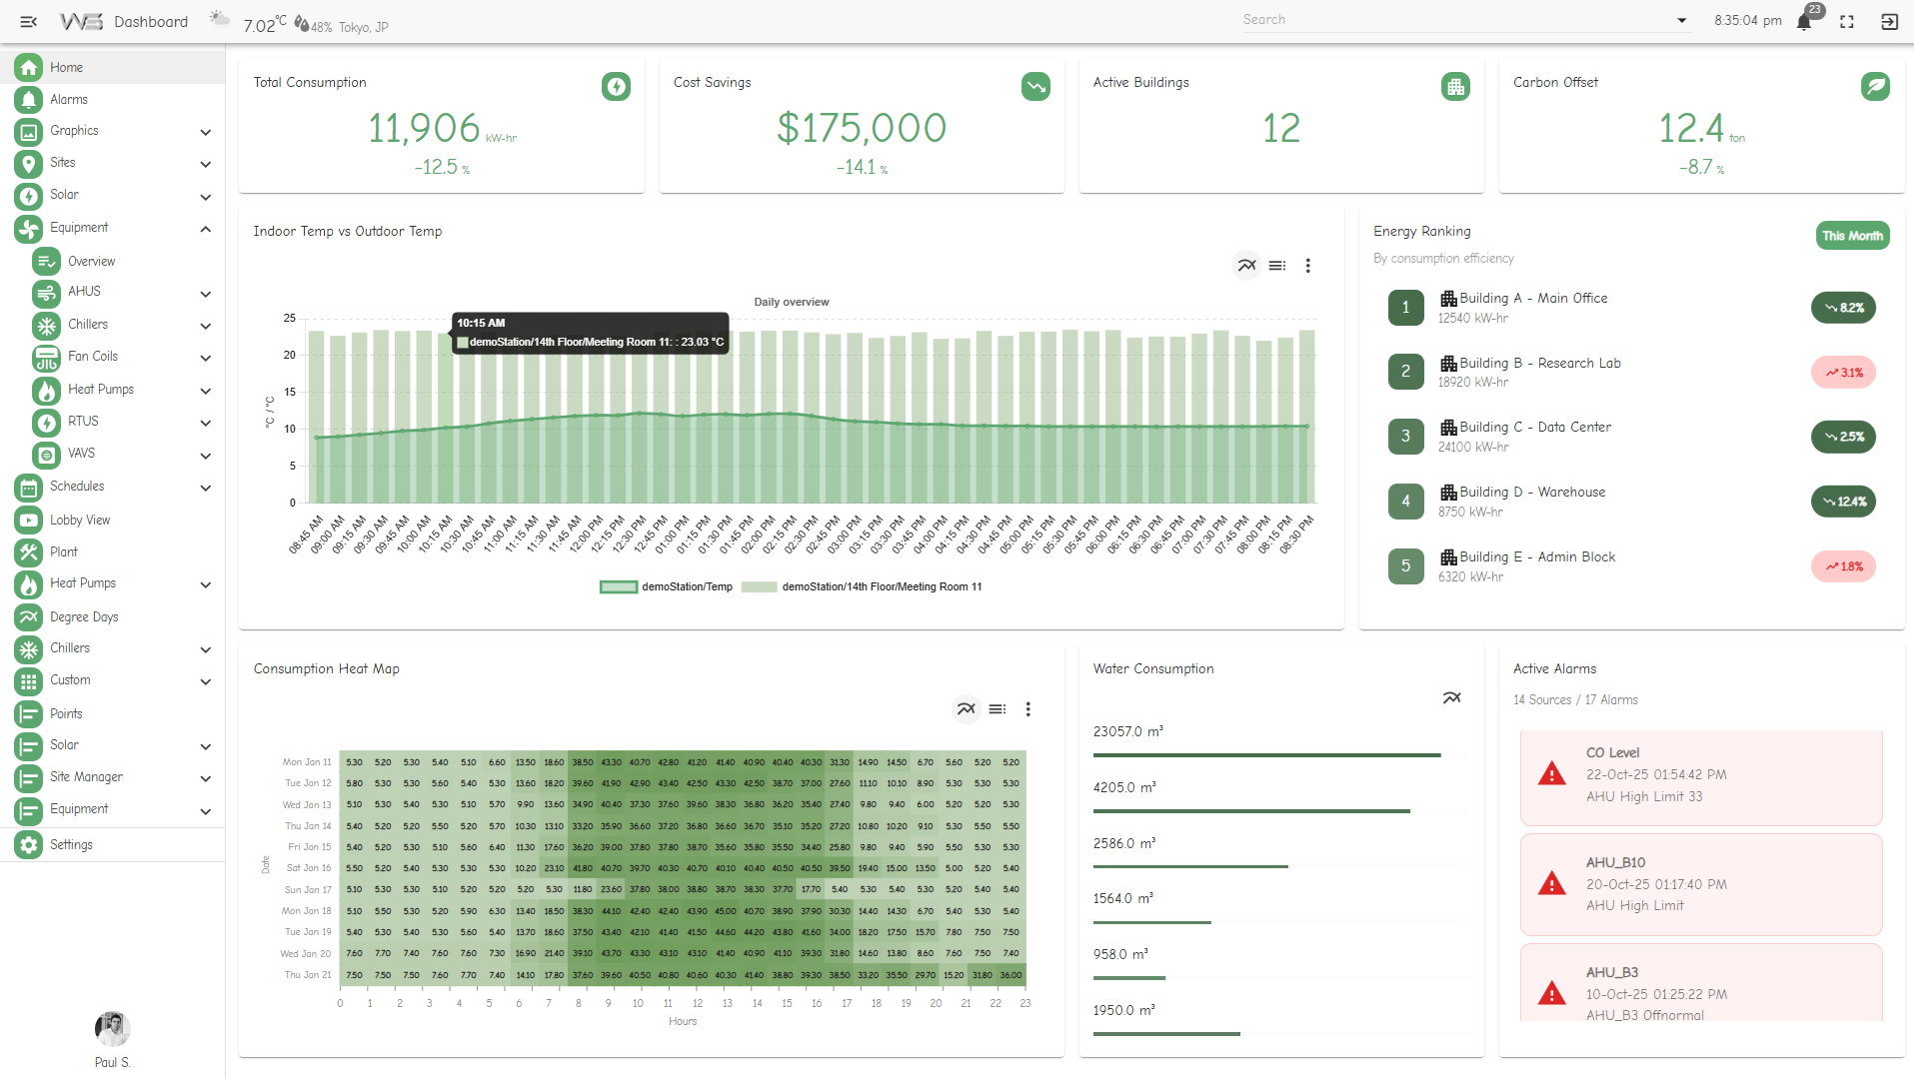Go to Alarms in sidebar

[69, 100]
